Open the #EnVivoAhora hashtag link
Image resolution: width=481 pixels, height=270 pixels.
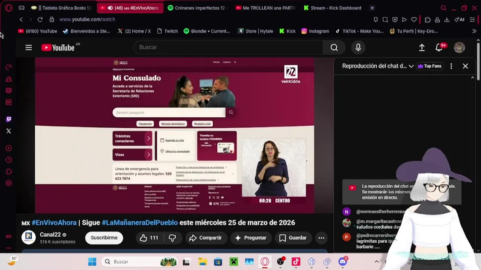[54, 223]
